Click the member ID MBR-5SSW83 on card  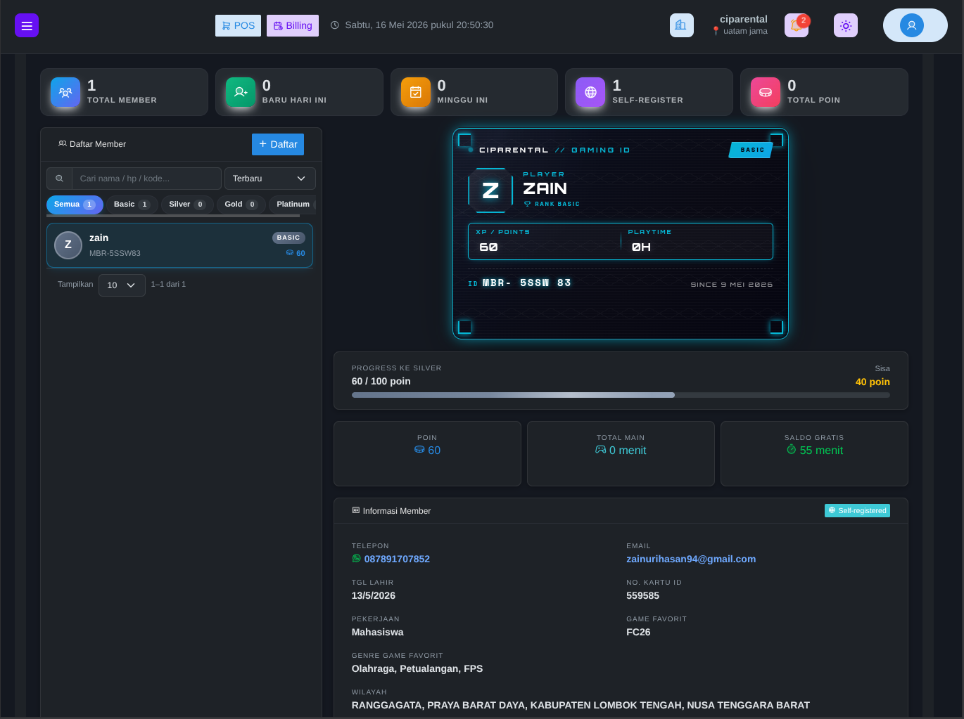[x=526, y=283]
